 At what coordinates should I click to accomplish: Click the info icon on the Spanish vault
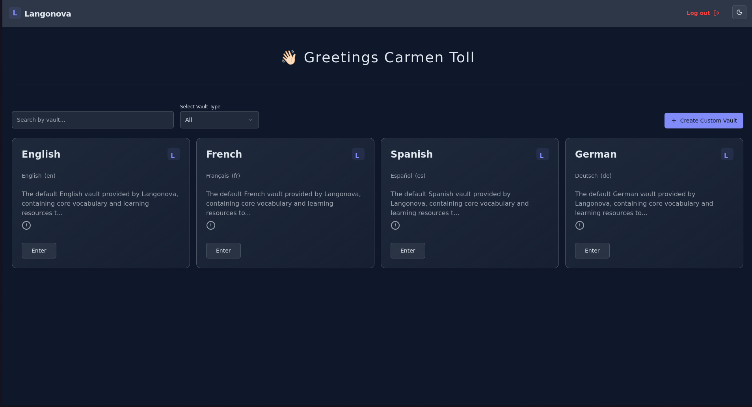(x=395, y=225)
